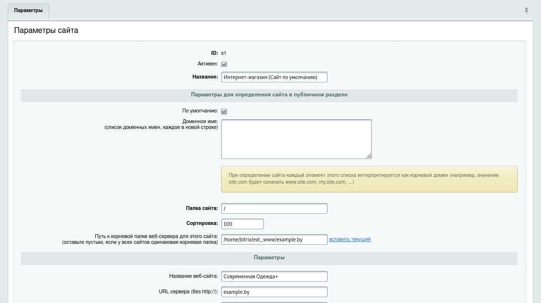Viewport: 541px width, 303px height.
Task: Click the По умолчанию label text
Action: (x=200, y=111)
